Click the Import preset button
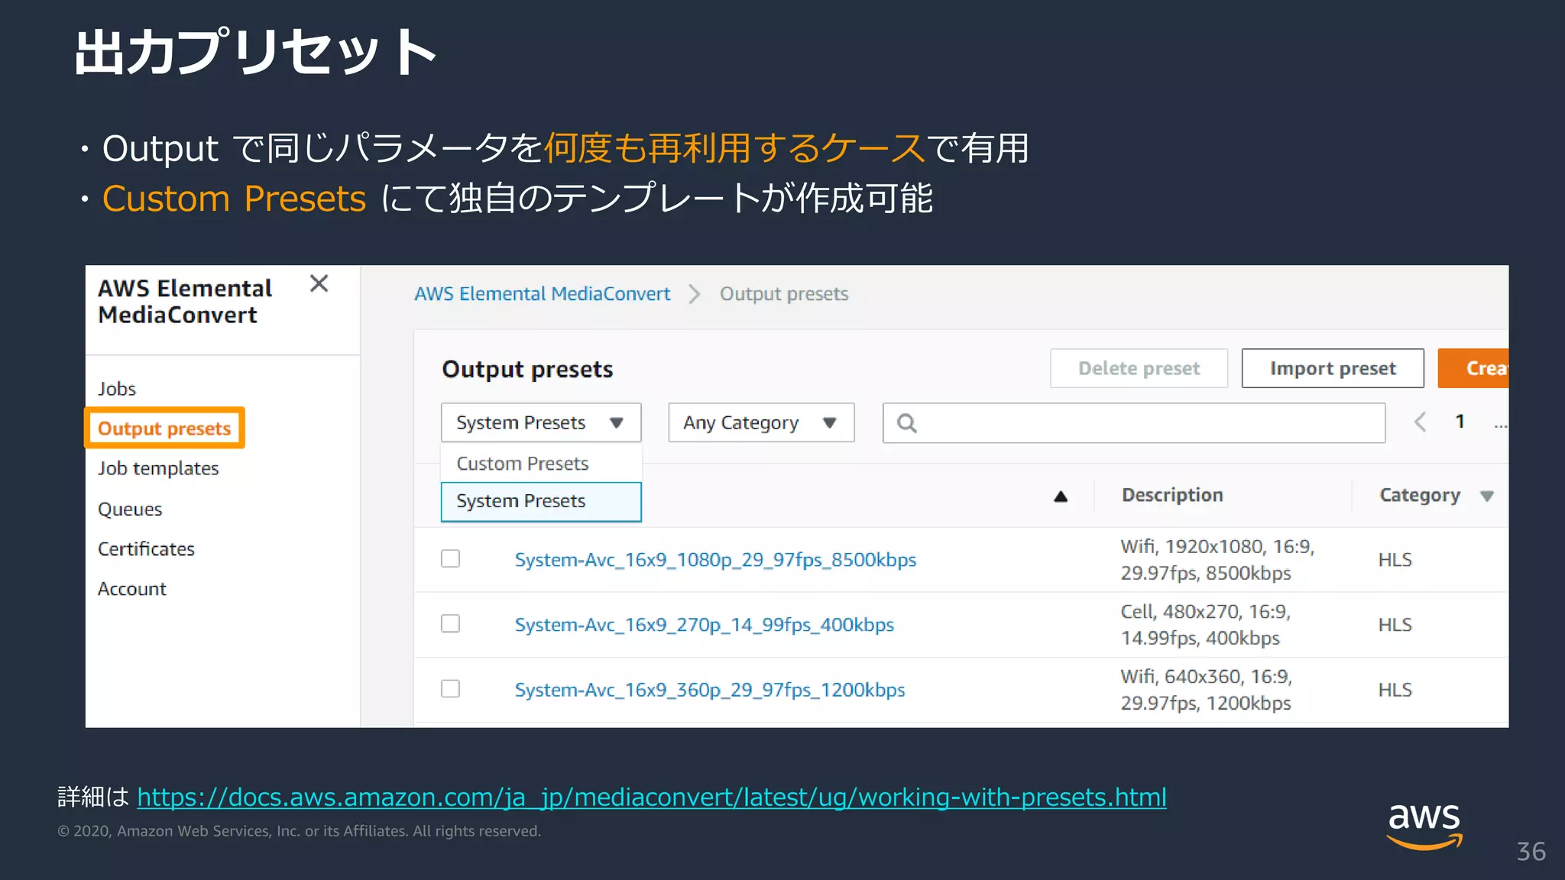The width and height of the screenshot is (1565, 880). (x=1333, y=368)
